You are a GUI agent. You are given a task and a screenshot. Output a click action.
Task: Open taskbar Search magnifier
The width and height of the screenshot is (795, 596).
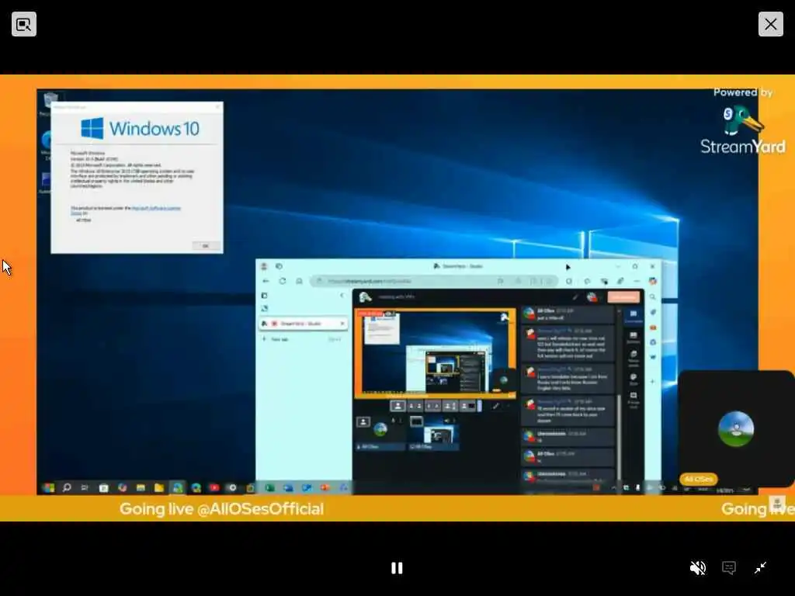click(x=67, y=487)
